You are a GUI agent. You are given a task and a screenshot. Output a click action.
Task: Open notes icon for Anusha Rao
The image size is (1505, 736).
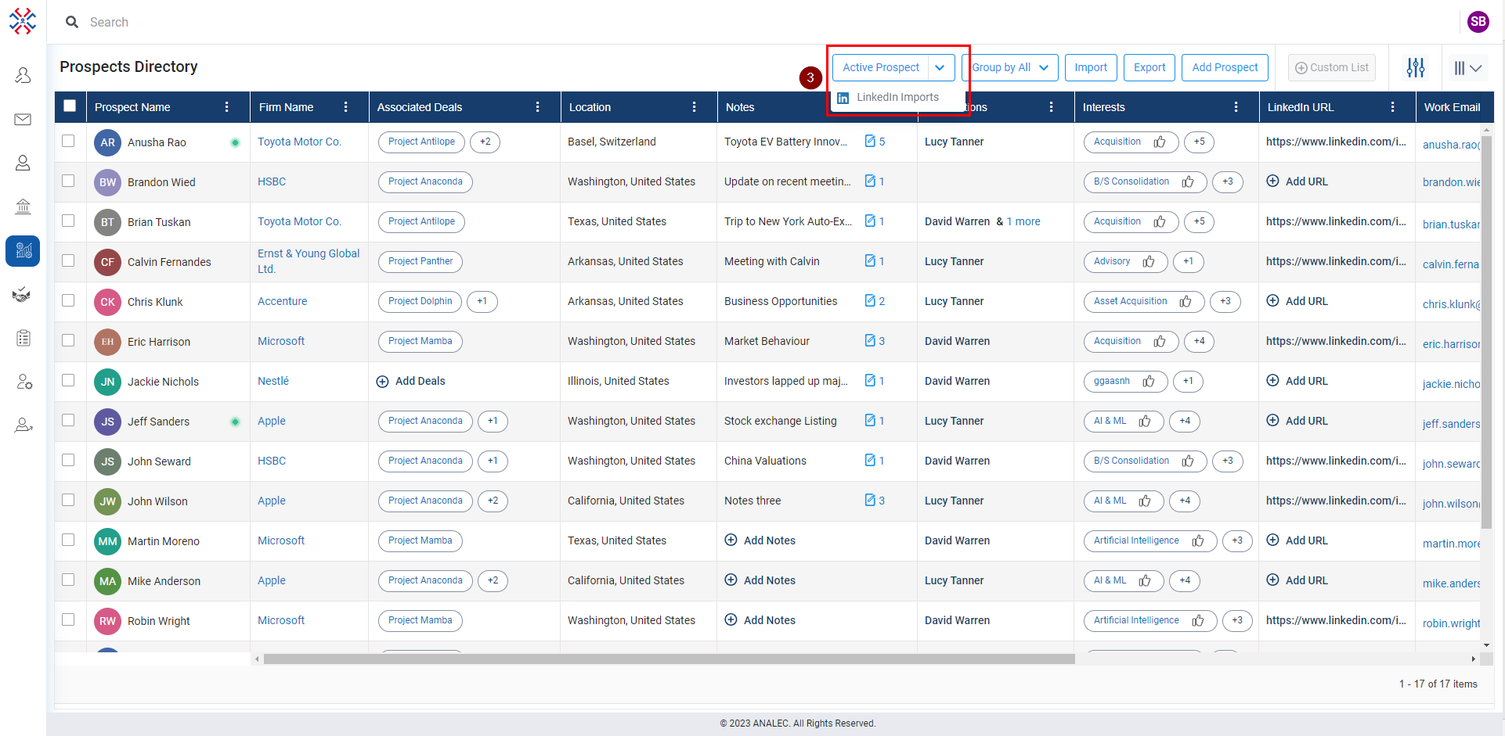click(x=870, y=141)
